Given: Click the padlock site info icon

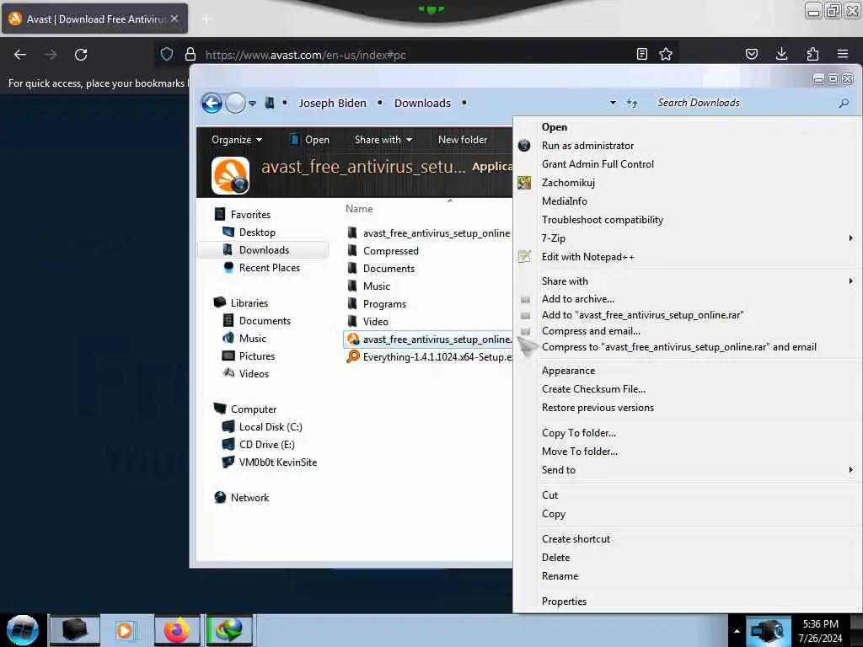Looking at the screenshot, I should click(x=190, y=54).
